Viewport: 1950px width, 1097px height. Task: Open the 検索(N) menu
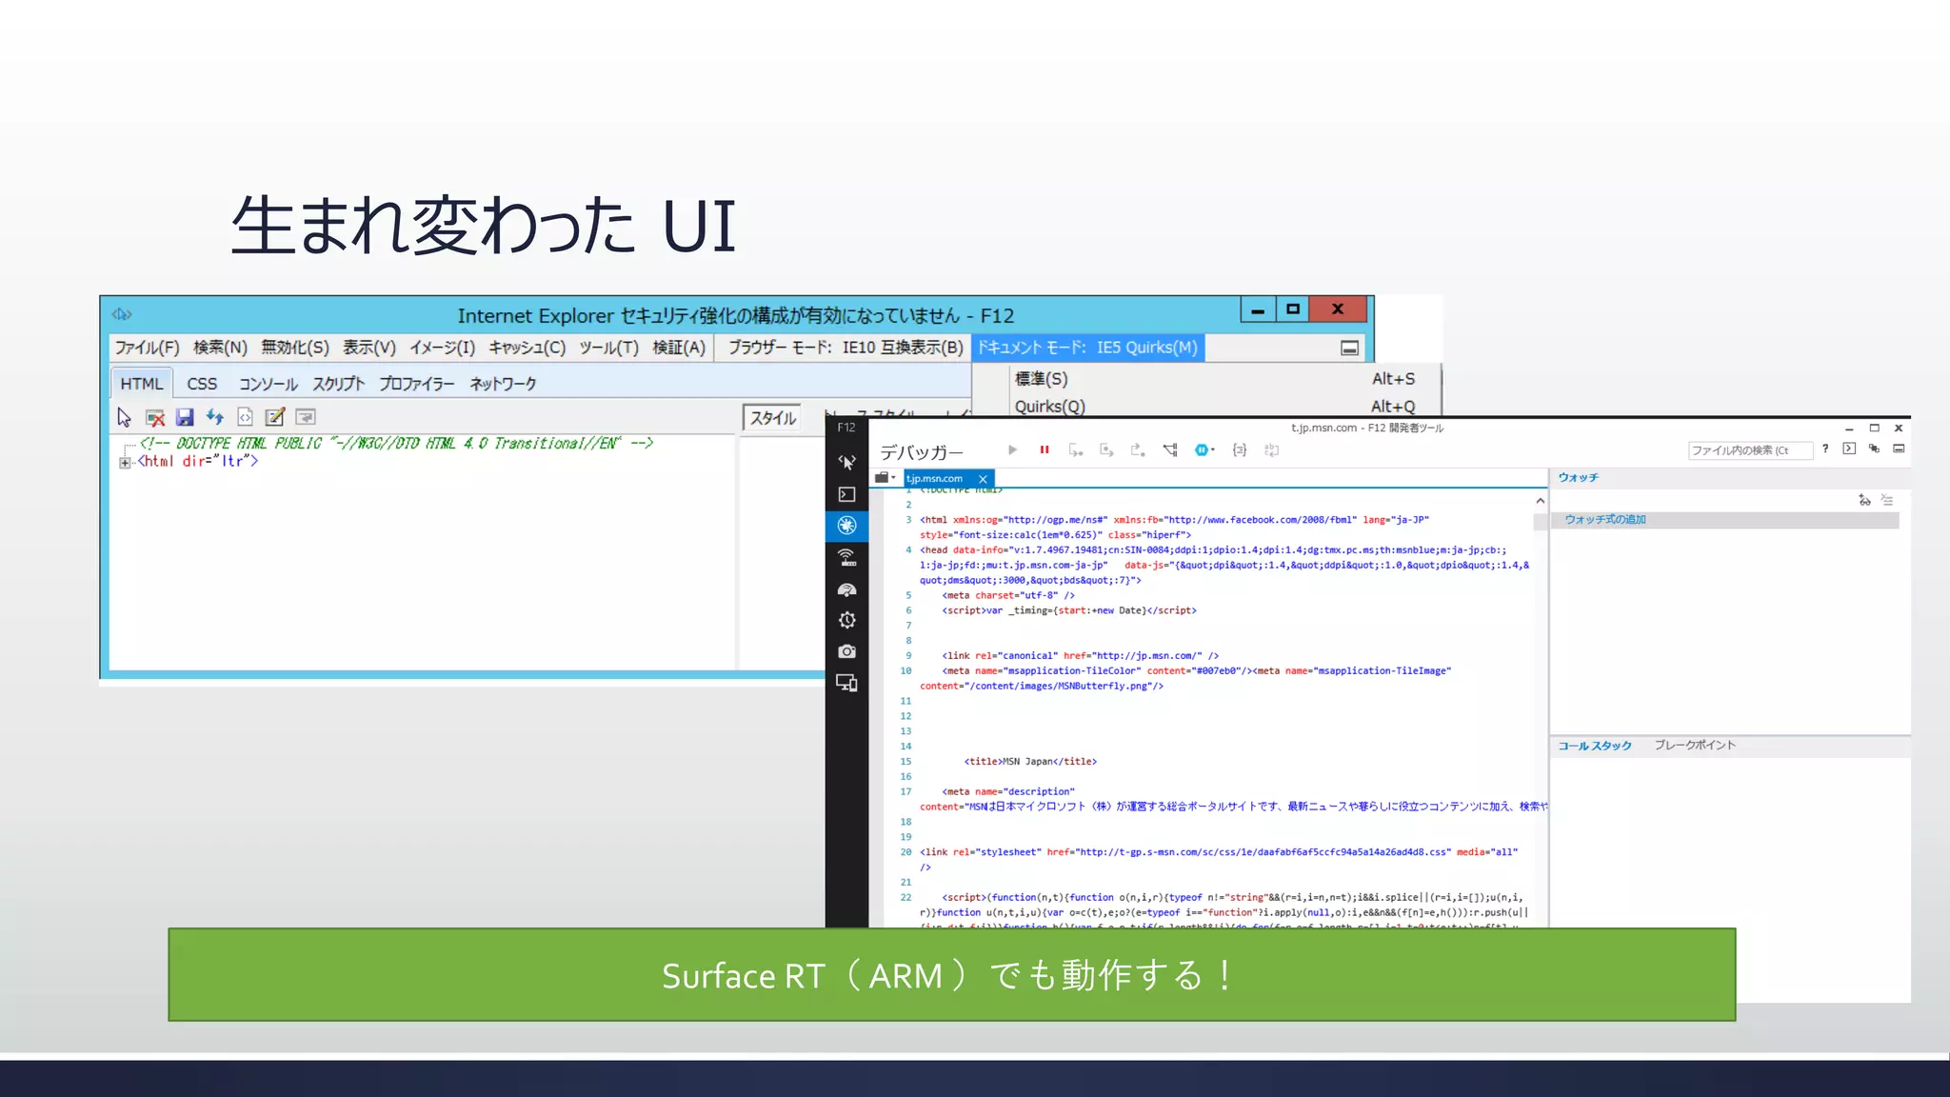click(x=220, y=348)
